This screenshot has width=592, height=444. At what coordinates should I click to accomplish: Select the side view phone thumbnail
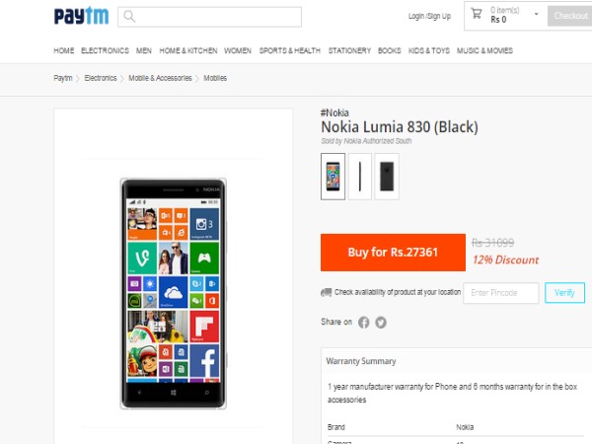point(360,176)
